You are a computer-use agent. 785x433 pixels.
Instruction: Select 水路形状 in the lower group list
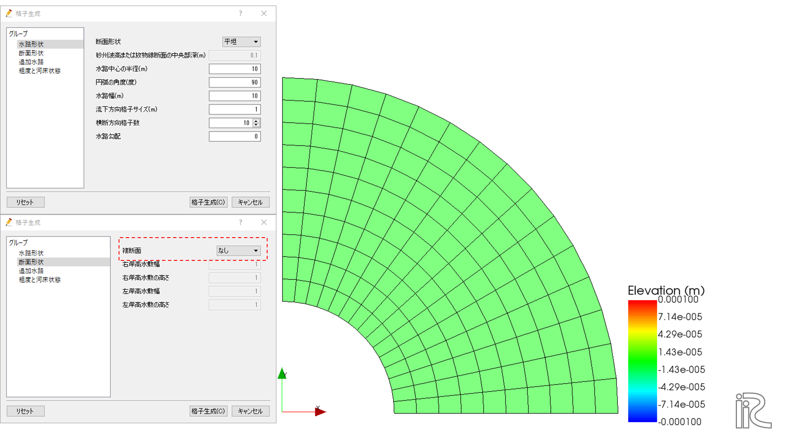[x=31, y=253]
